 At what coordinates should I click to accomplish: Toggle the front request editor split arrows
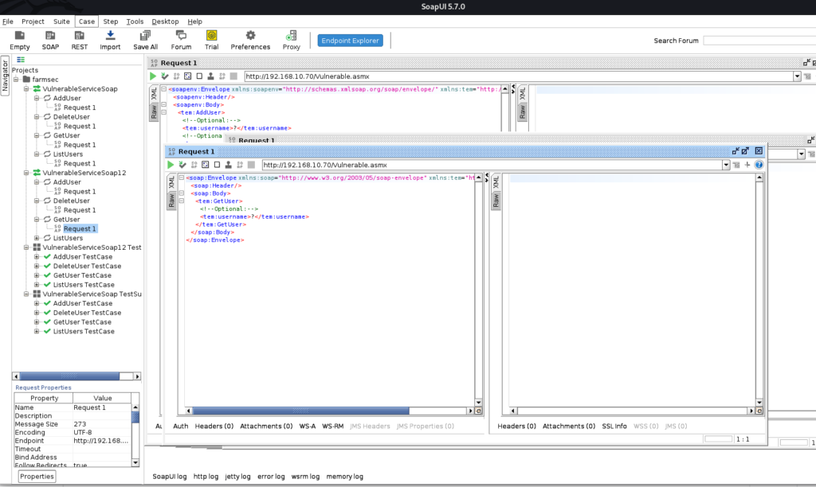pos(487,178)
